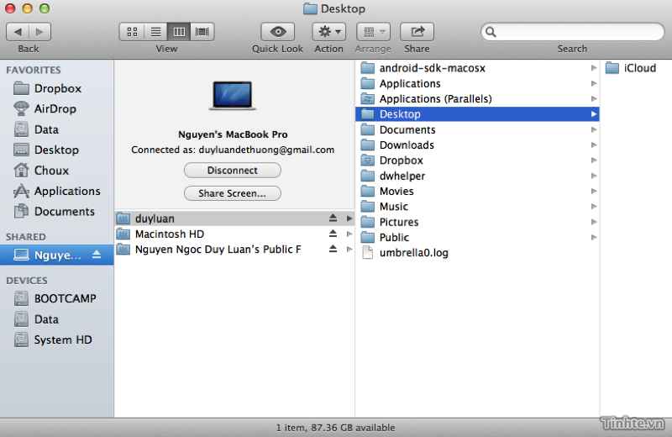Select Nguye... shared computer in sidebar
The height and width of the screenshot is (437, 672).
(x=56, y=255)
